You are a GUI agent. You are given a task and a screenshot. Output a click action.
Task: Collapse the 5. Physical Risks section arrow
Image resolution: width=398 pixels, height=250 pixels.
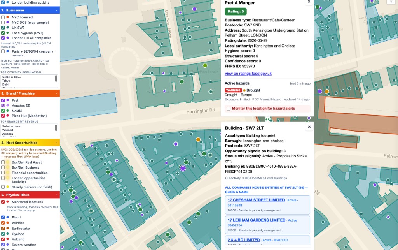pyautogui.click(x=57, y=195)
